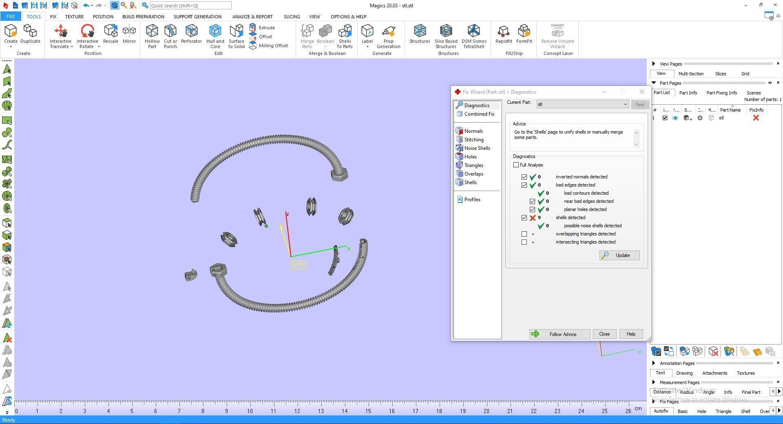The width and height of the screenshot is (783, 424).
Task: Open the Perforator tool
Action: tap(191, 34)
